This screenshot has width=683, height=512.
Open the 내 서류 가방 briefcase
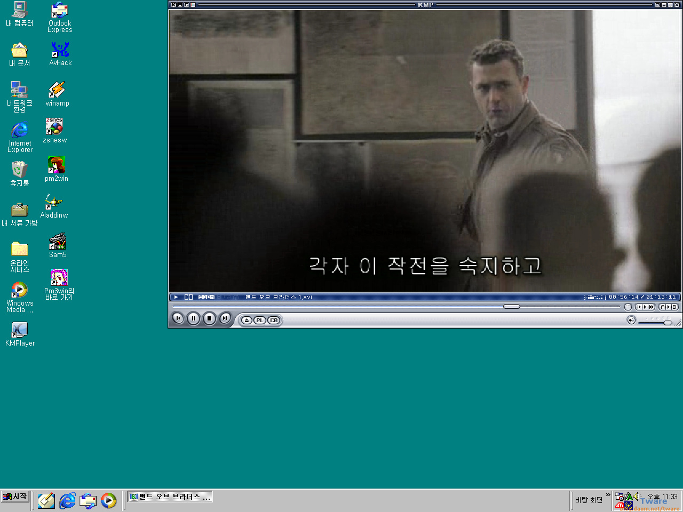[x=20, y=214]
